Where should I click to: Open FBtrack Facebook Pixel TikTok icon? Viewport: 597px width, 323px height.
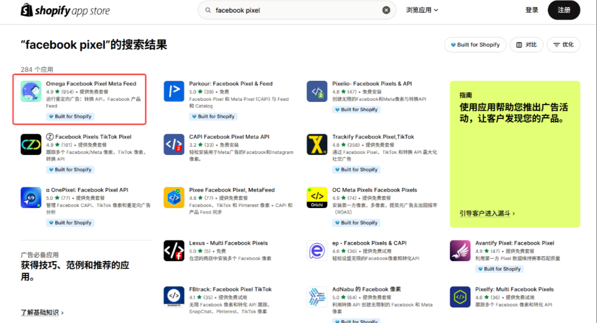(174, 297)
